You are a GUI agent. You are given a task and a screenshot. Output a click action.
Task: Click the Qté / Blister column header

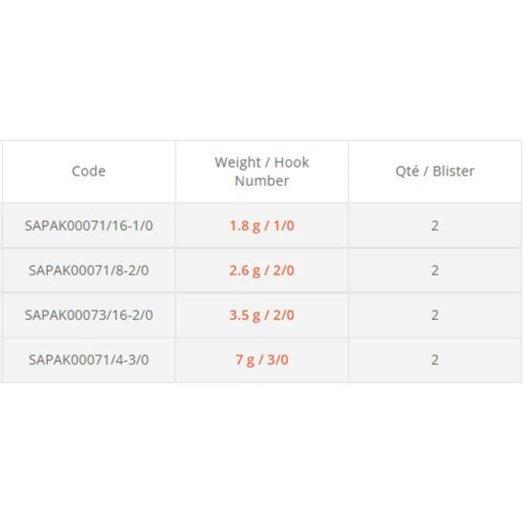tap(435, 171)
